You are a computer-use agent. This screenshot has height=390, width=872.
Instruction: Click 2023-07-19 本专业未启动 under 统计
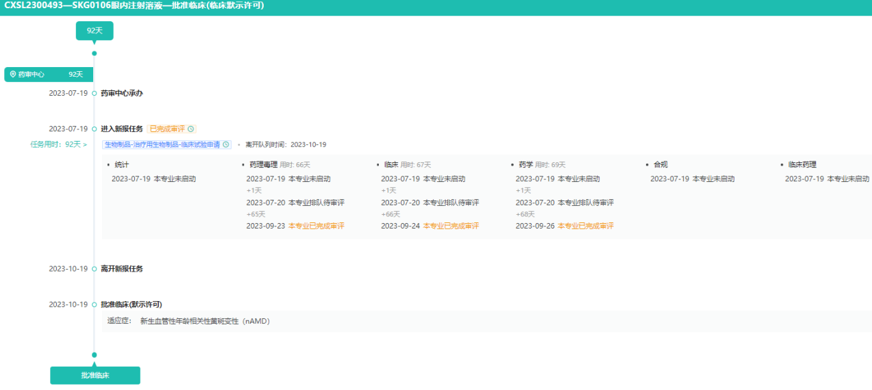(154, 179)
